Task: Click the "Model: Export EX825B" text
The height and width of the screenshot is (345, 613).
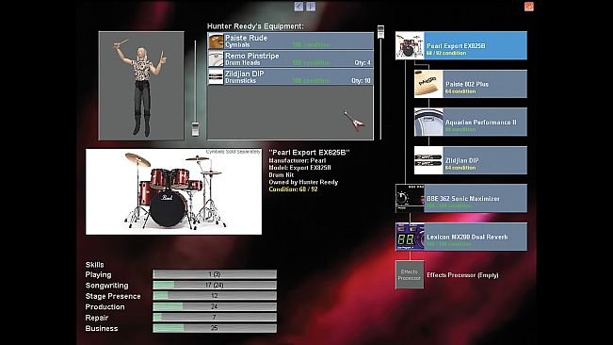Action: click(299, 168)
